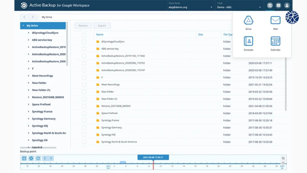Select Synology France in the tree
The width and height of the screenshot is (307, 173).
pos(42,112)
